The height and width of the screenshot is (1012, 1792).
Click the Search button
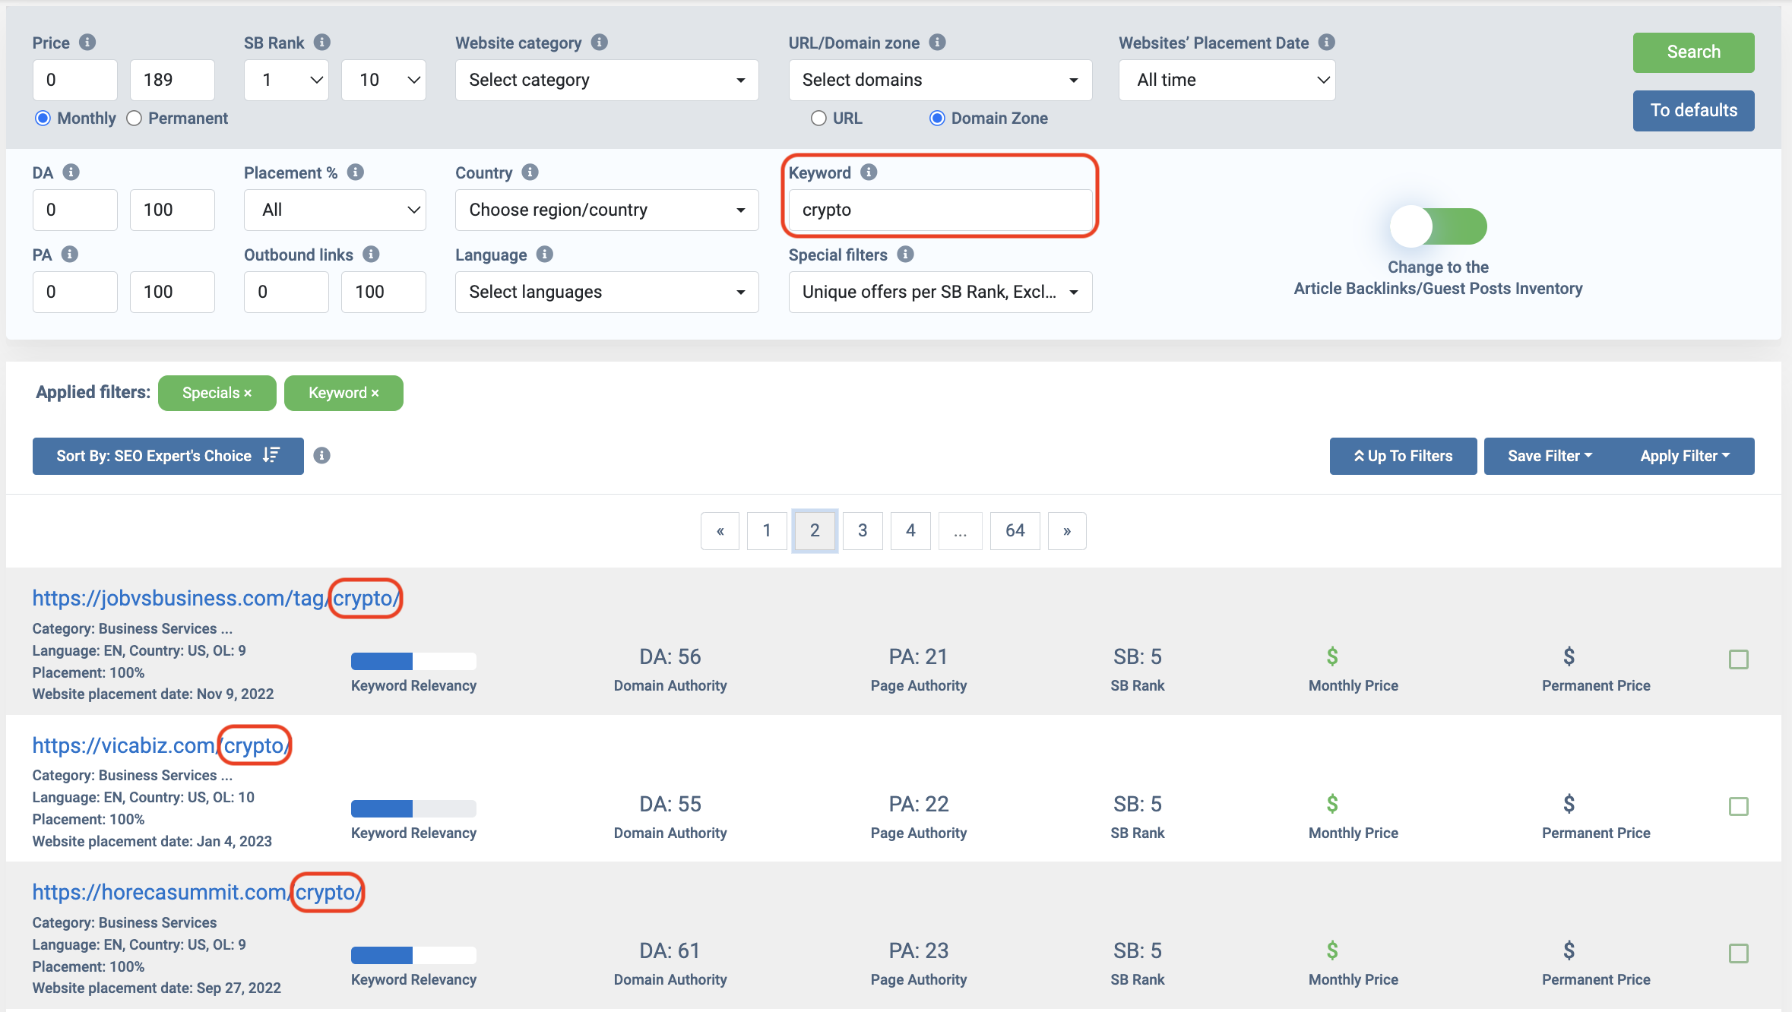coord(1692,52)
